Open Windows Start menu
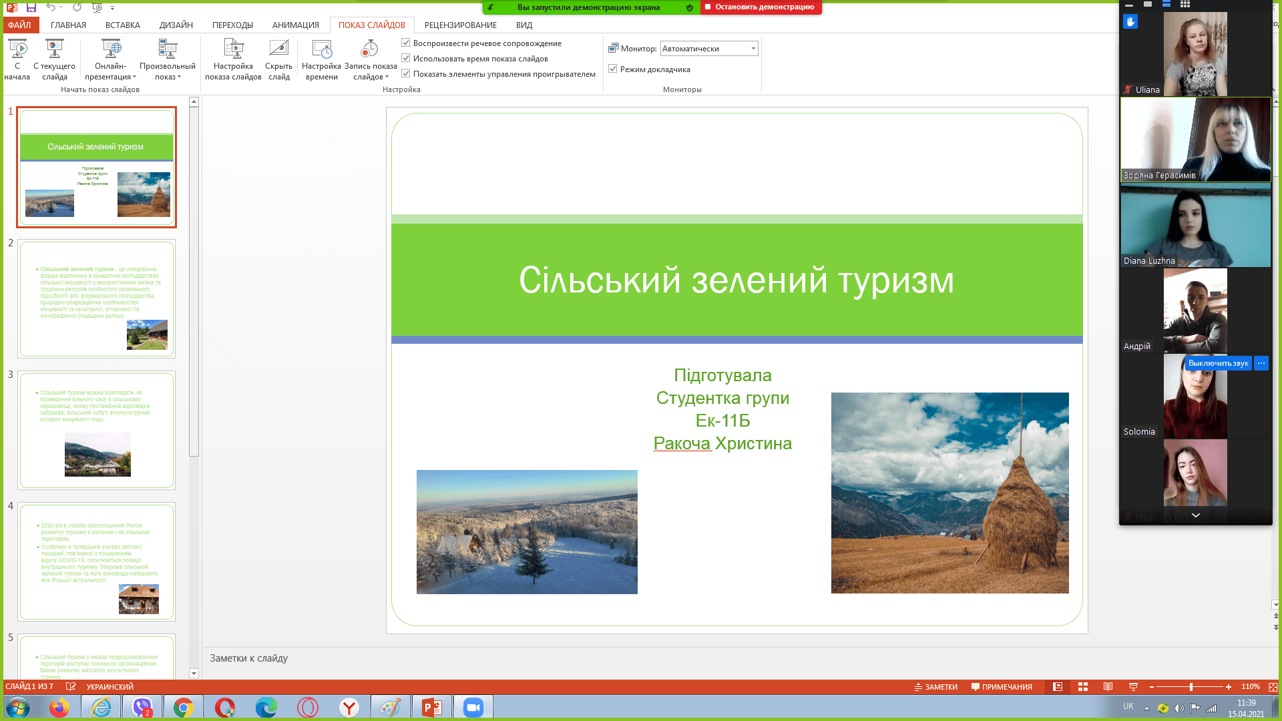1282x721 pixels. pyautogui.click(x=18, y=708)
